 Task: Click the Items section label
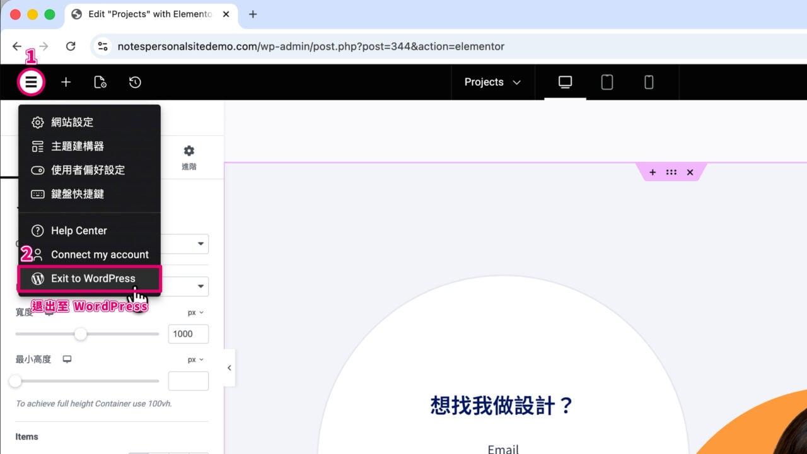[26, 436]
